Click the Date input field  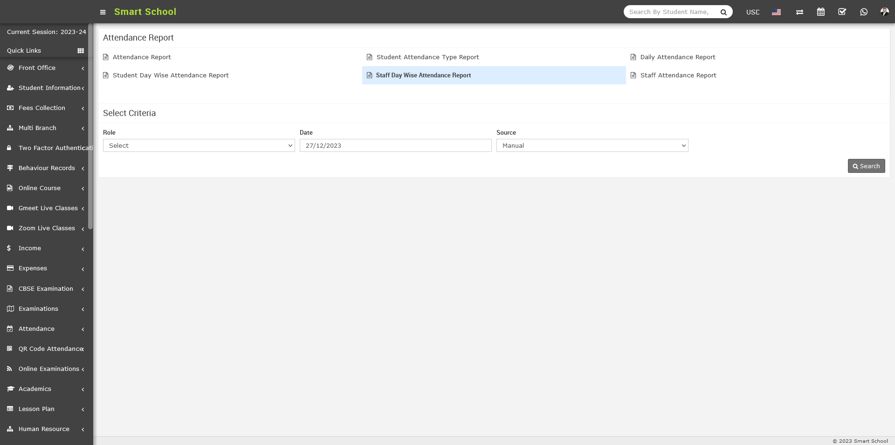point(395,145)
